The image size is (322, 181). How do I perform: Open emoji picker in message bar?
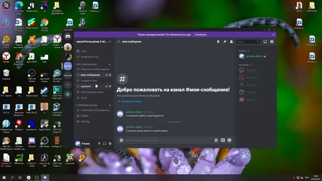pyautogui.click(x=229, y=140)
